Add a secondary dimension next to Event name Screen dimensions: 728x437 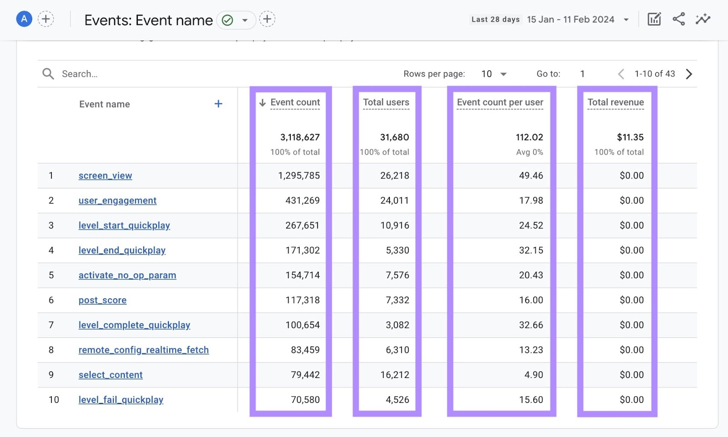pos(218,104)
